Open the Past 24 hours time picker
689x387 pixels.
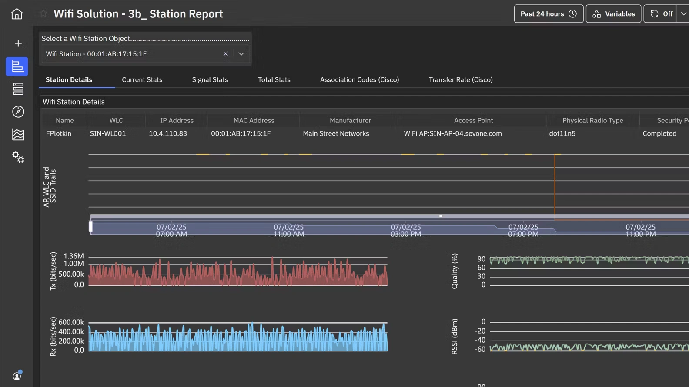click(x=548, y=14)
